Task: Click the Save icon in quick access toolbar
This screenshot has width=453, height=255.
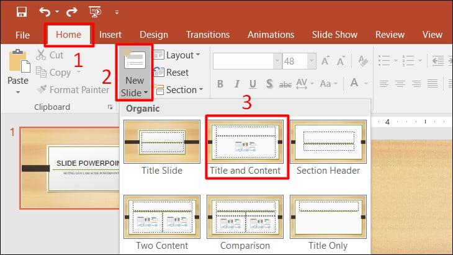Action: pyautogui.click(x=22, y=12)
